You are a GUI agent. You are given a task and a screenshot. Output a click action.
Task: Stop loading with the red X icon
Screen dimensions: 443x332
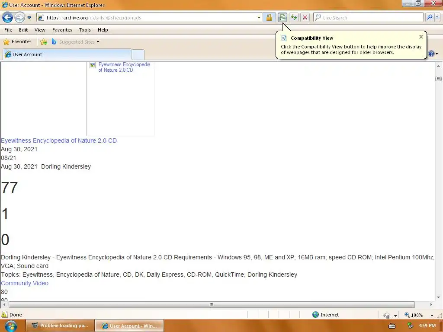(x=305, y=17)
